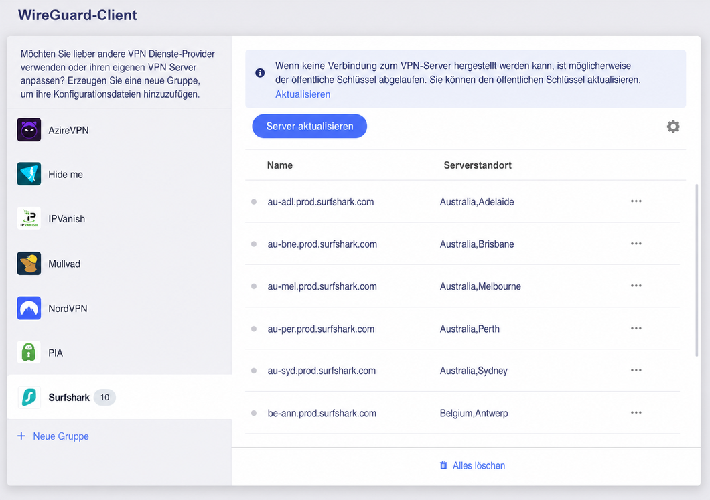Select server be-ann.prod.surfshark.com

(322, 413)
